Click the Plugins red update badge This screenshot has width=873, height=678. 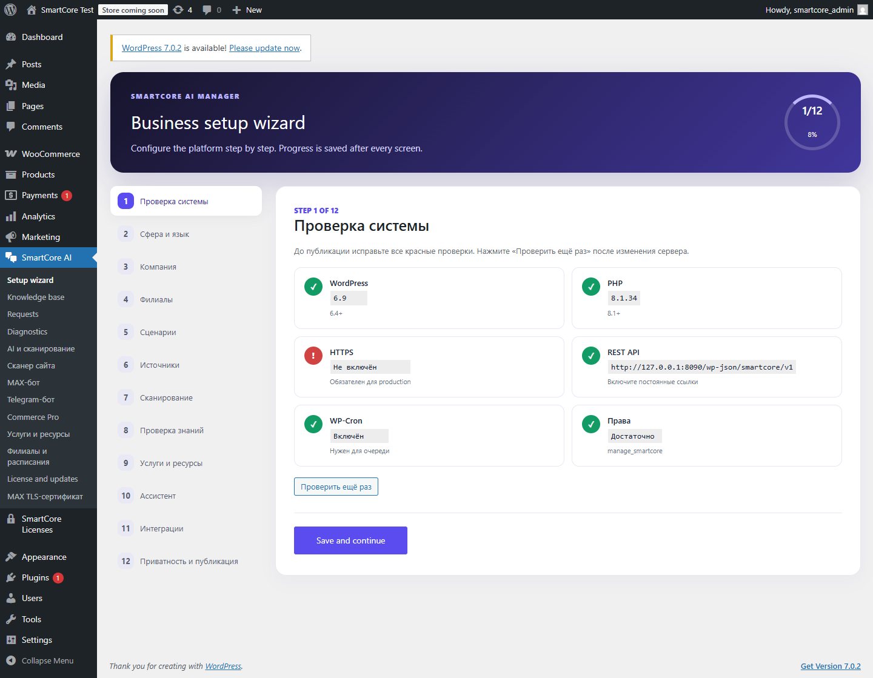point(58,578)
